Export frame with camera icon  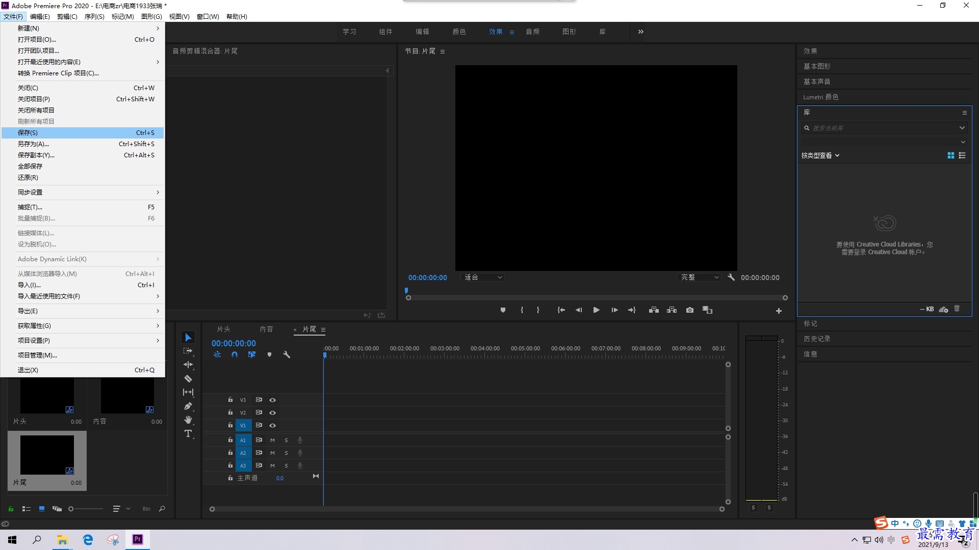[x=690, y=310]
